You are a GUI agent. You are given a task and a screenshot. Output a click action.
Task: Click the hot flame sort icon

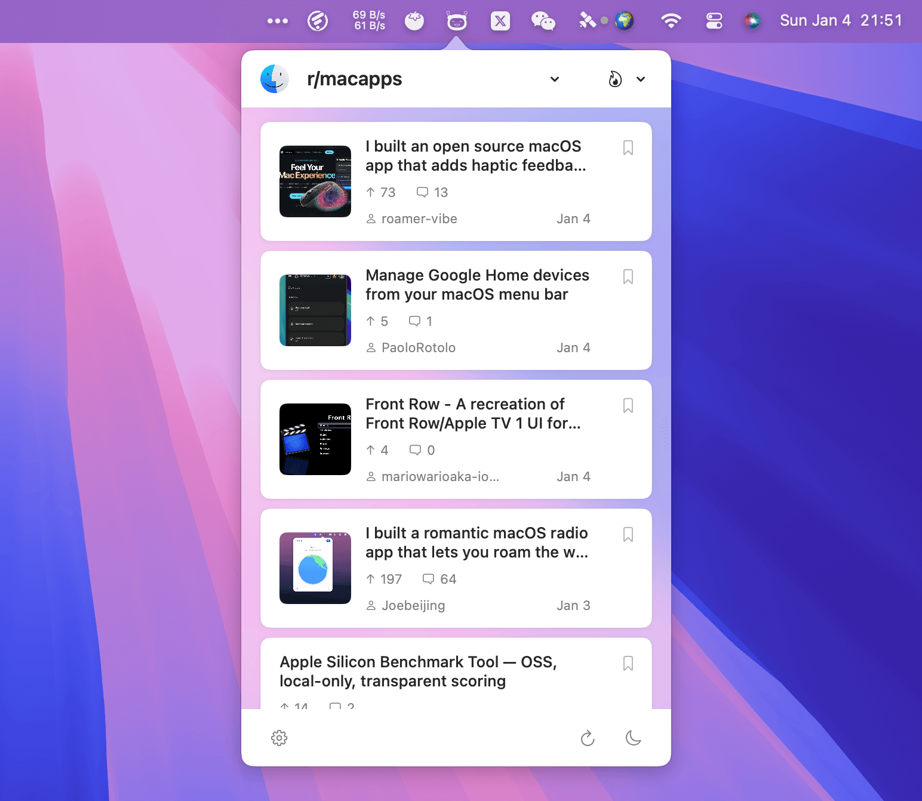click(615, 79)
